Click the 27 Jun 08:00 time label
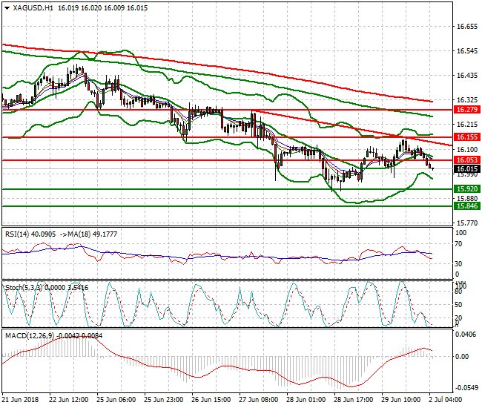Screen dimensions: 482x408 259,400
